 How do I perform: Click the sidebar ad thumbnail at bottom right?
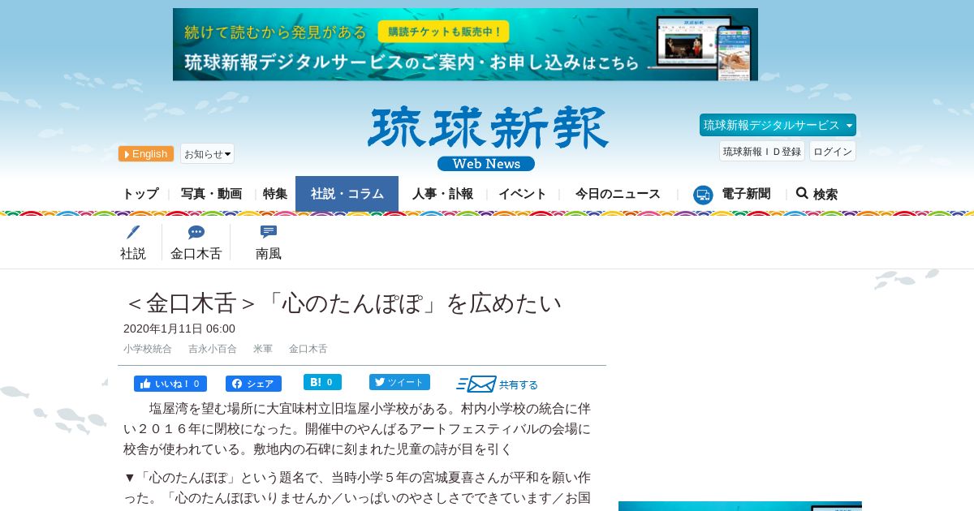click(739, 506)
